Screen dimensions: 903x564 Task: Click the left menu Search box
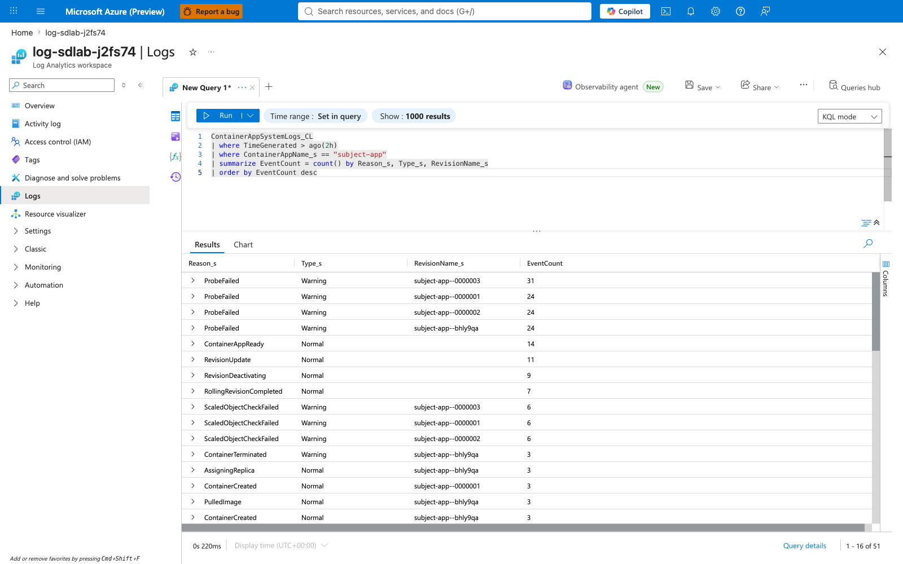pyautogui.click(x=62, y=85)
